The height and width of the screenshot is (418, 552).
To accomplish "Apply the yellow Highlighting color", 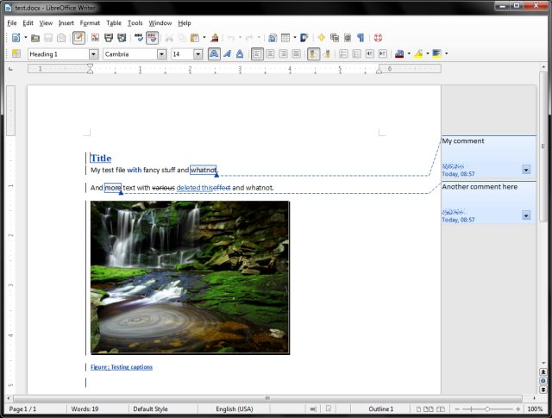I will pos(418,53).
